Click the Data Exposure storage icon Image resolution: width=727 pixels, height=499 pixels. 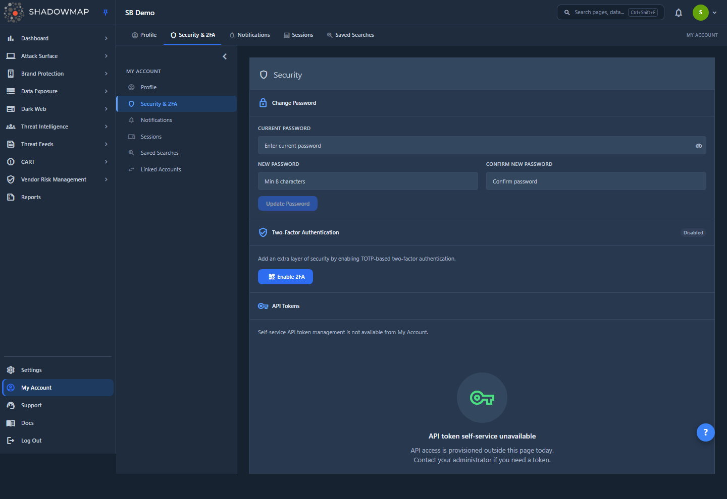coord(11,91)
